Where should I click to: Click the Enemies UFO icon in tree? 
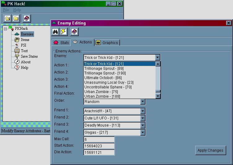[17, 34]
